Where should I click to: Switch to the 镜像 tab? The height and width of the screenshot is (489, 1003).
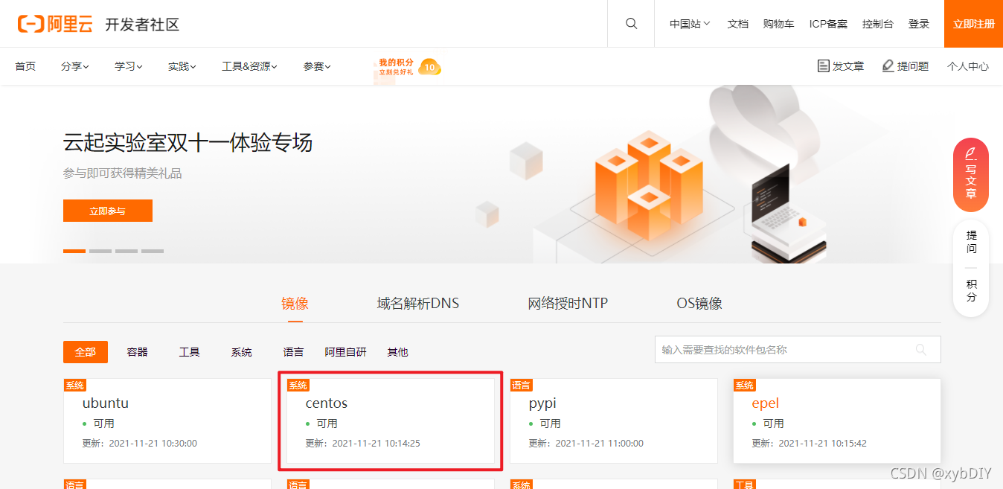pos(295,304)
